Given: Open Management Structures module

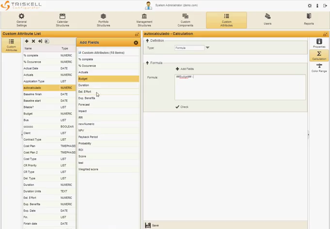Looking at the screenshot, I should click(144, 20).
